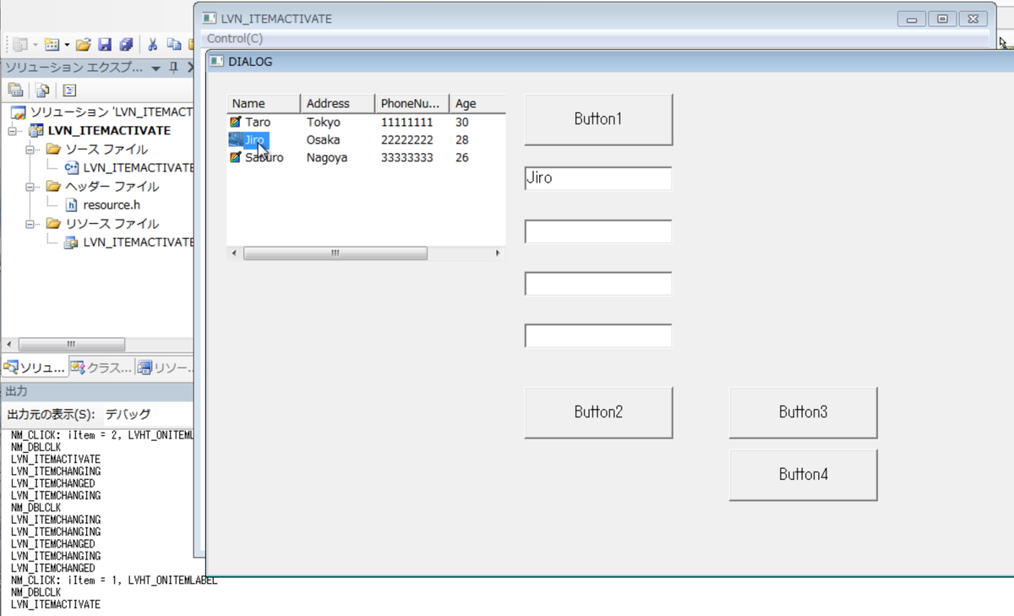Click the リソース ファイル folder icon

click(53, 224)
